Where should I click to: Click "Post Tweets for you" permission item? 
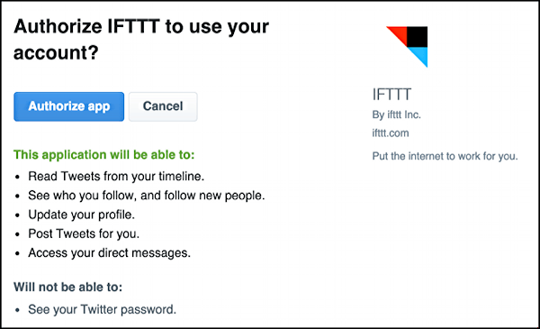coord(84,233)
